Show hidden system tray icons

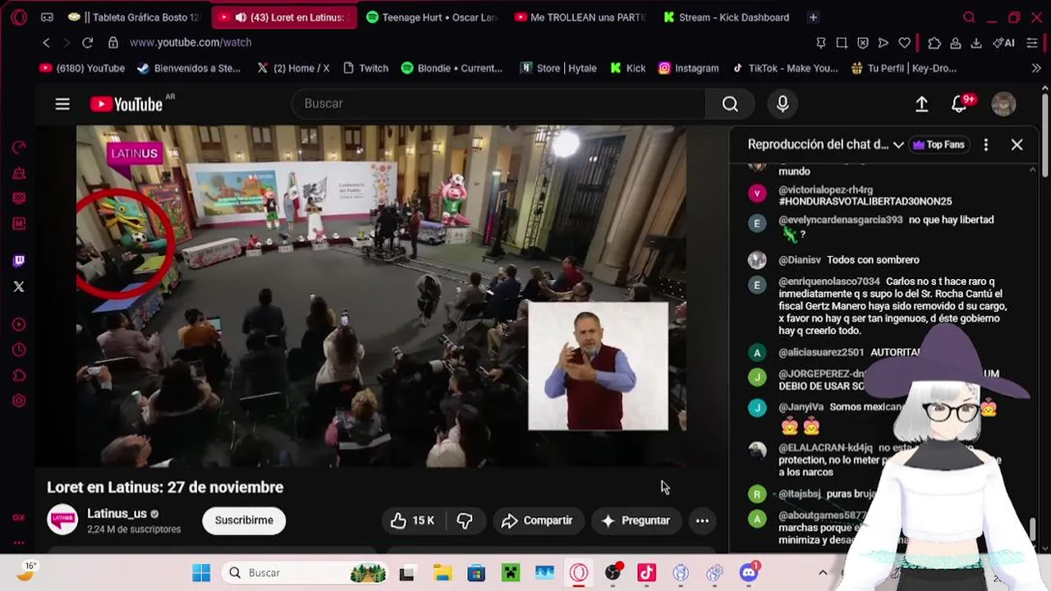pos(823,573)
